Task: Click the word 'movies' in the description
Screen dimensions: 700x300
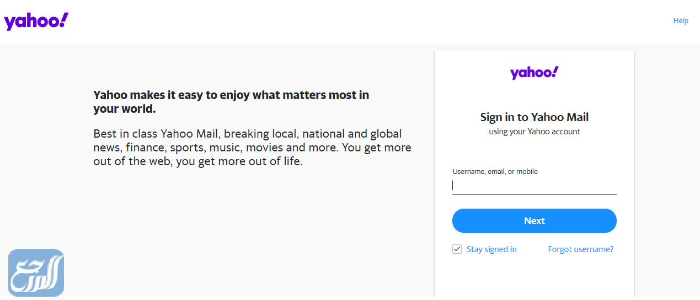Action: click(264, 148)
